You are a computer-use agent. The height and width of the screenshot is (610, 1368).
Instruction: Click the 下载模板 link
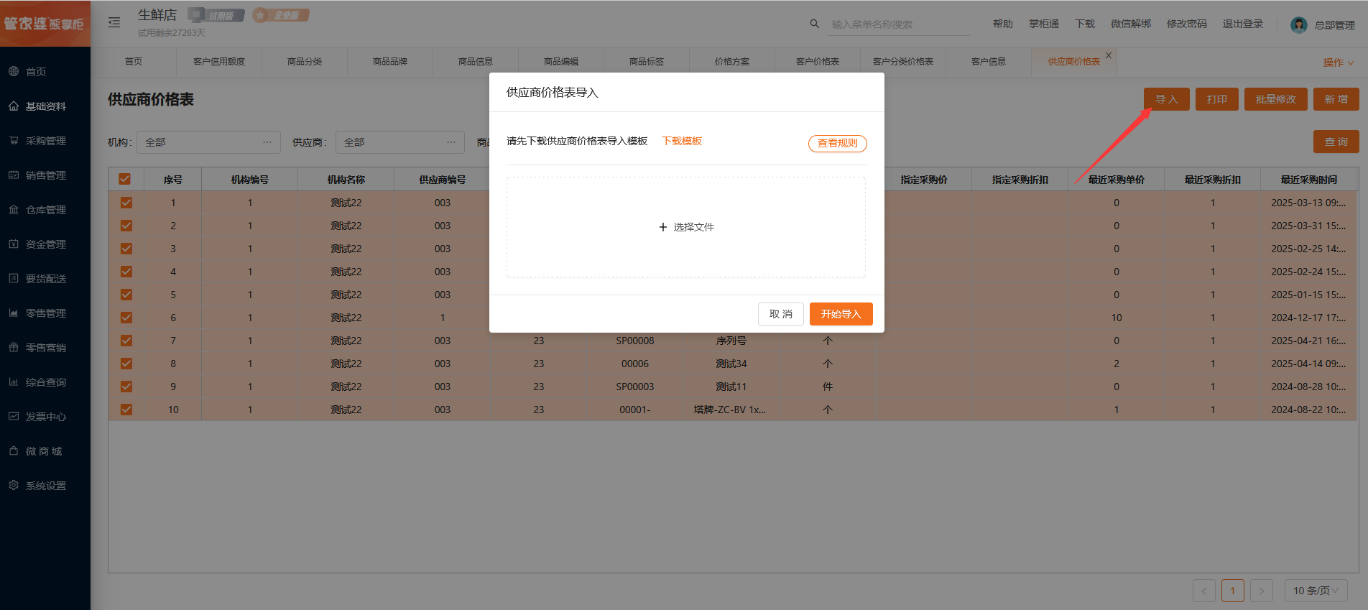pos(682,141)
